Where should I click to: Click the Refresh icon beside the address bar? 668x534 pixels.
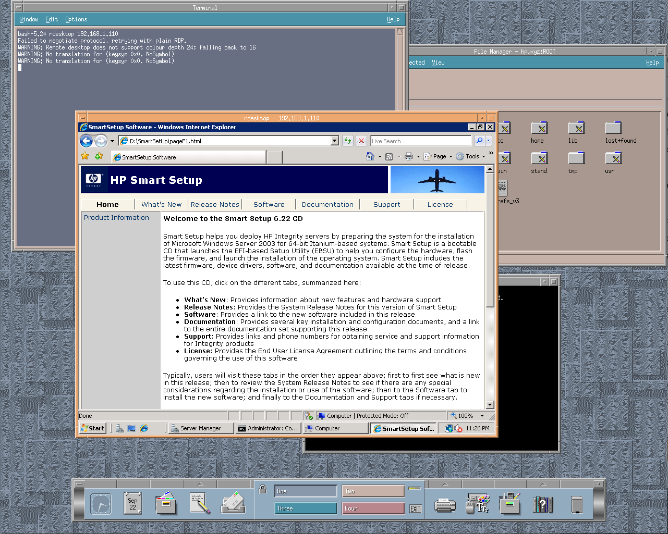(x=347, y=141)
